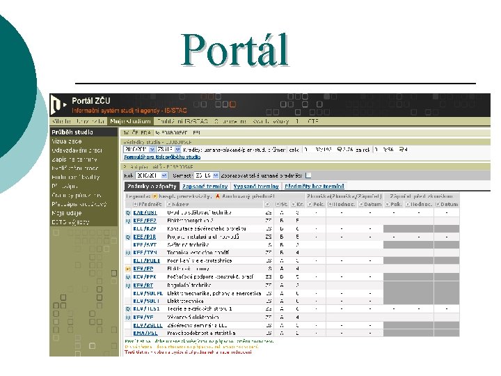Open Kvalifikační práce in sidebar
Viewport: 501px width, 376px height.
[75, 169]
